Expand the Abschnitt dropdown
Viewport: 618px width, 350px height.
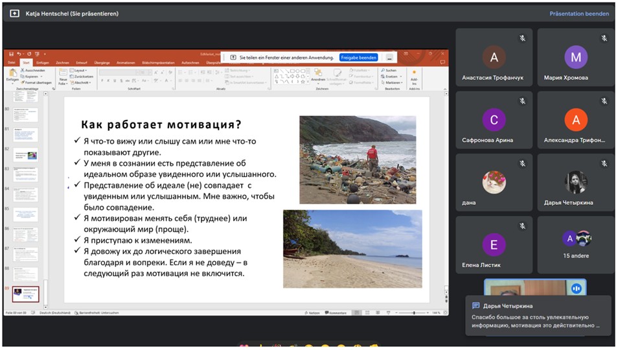(x=81, y=83)
